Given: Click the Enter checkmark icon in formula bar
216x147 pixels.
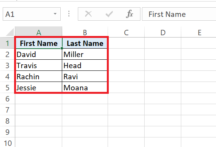Looking at the screenshot, I should (109, 14).
